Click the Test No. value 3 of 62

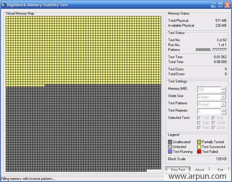coord(221,40)
